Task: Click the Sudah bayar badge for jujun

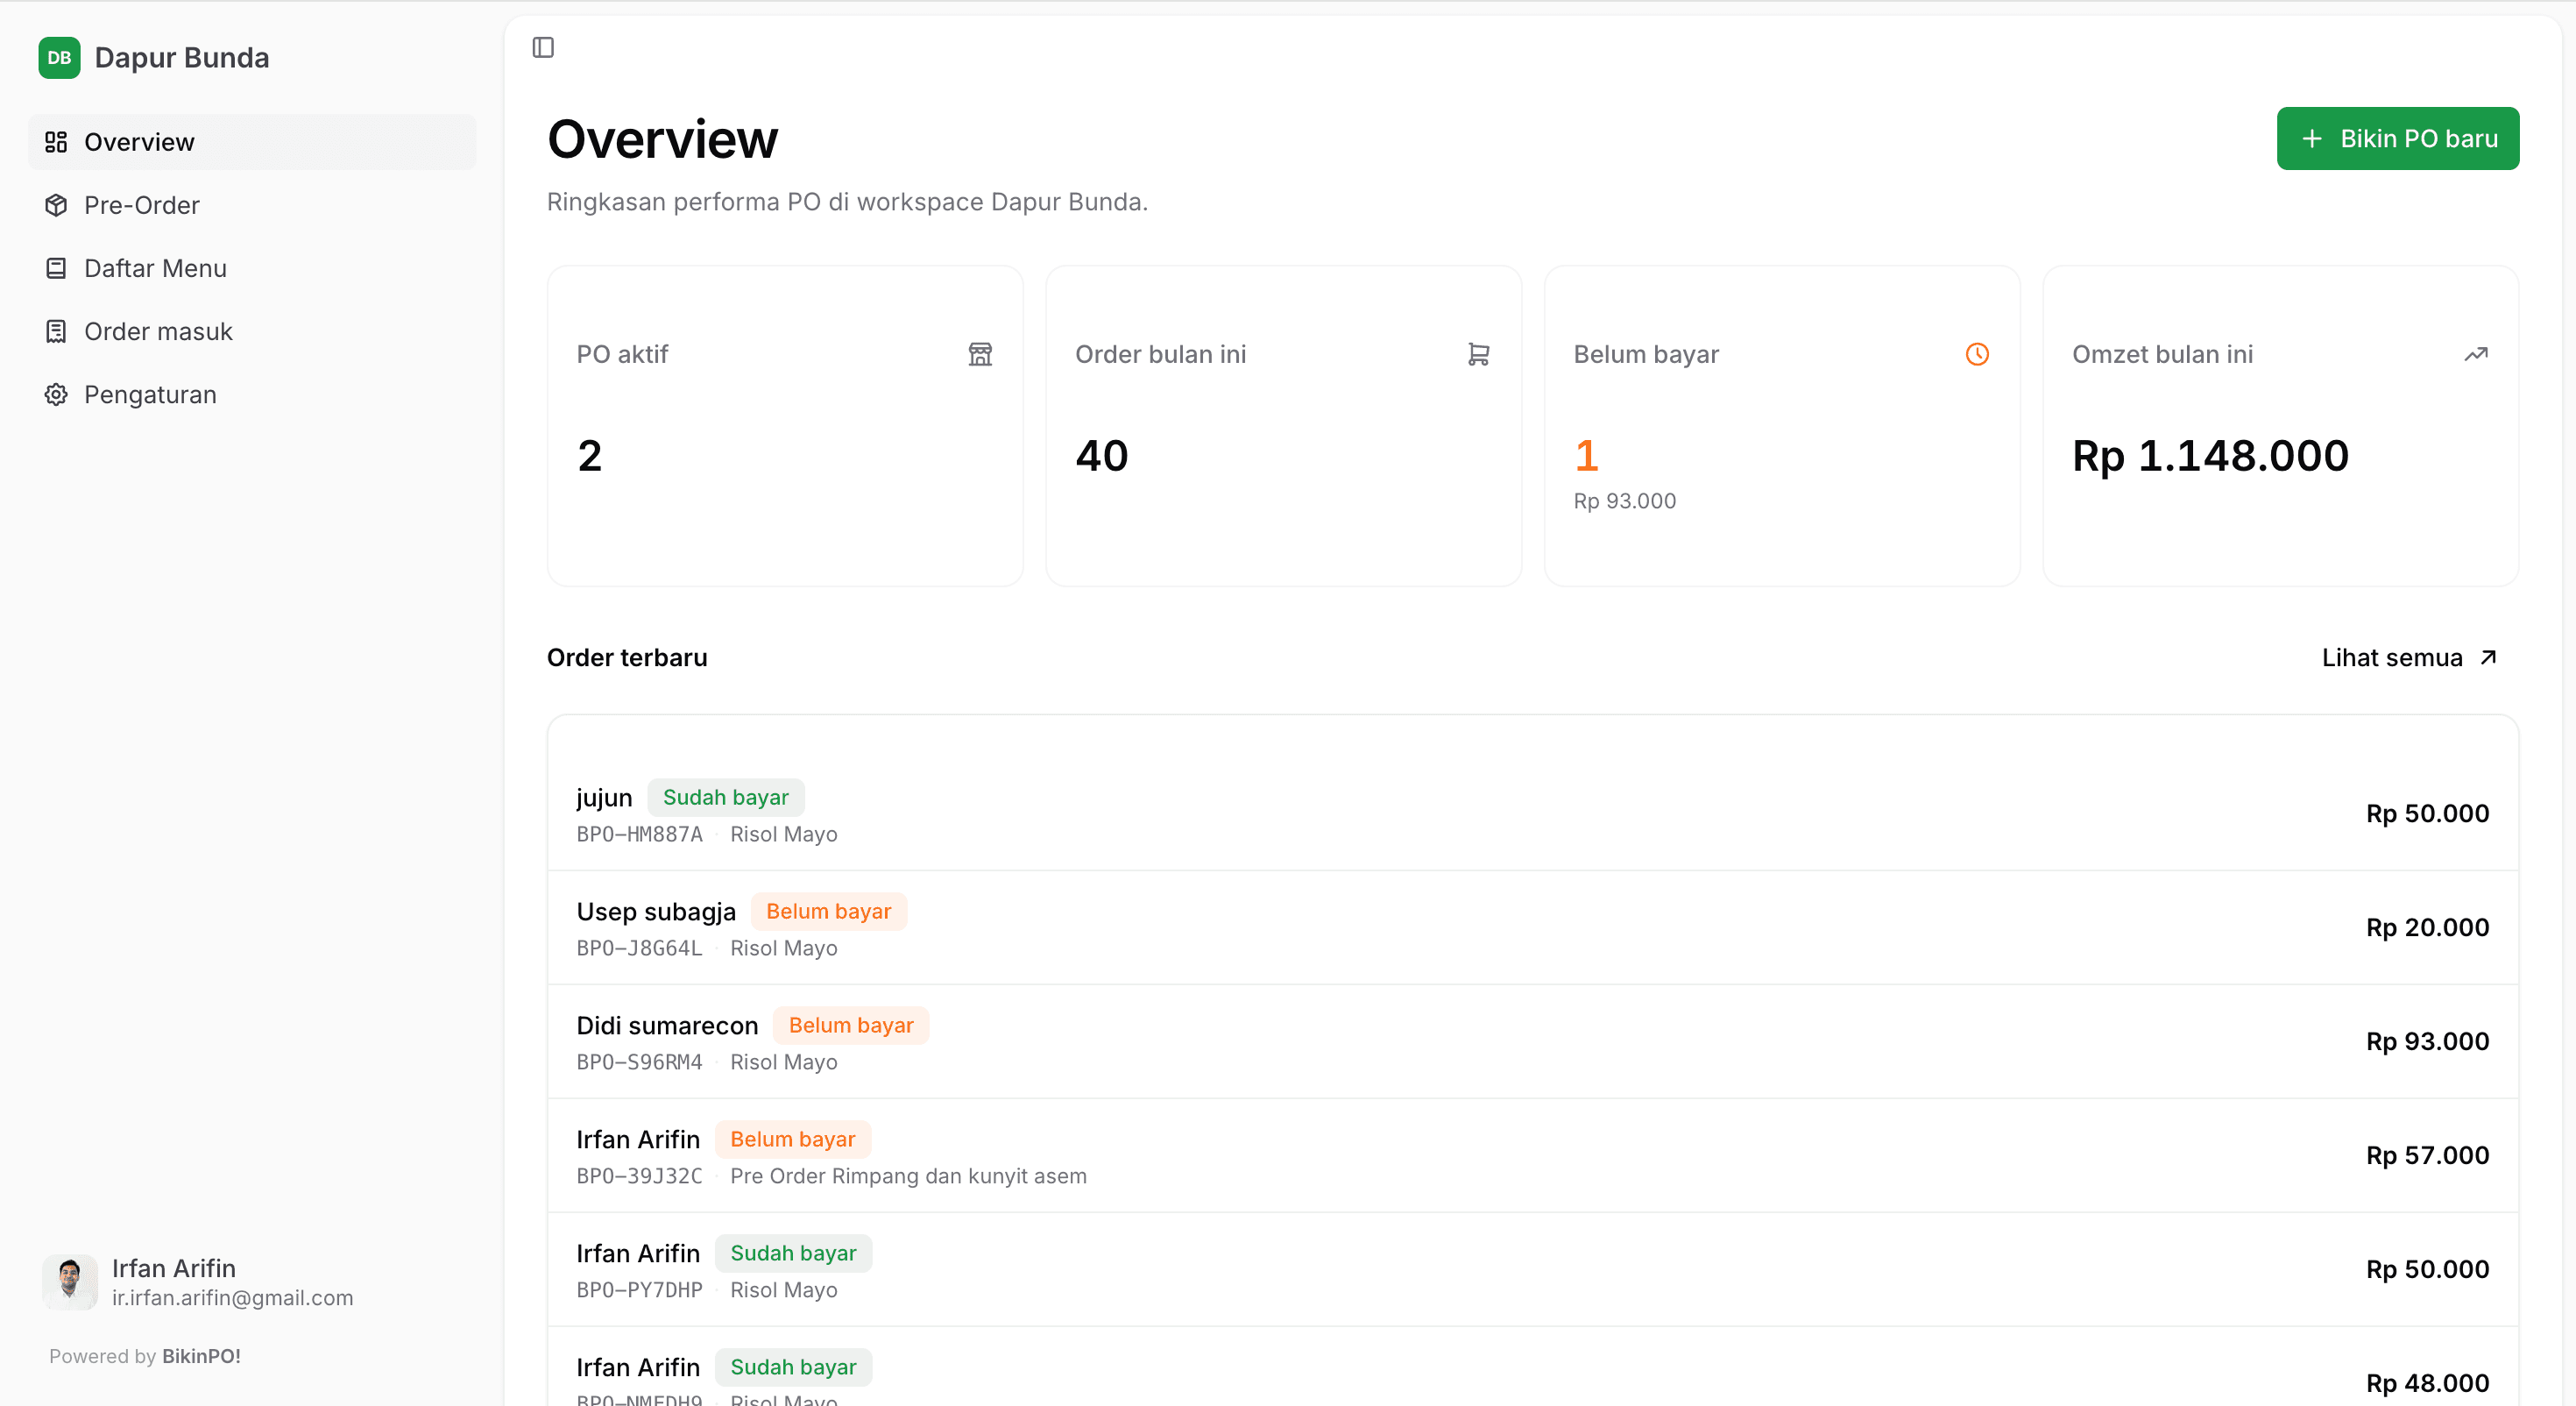Action: (x=726, y=798)
